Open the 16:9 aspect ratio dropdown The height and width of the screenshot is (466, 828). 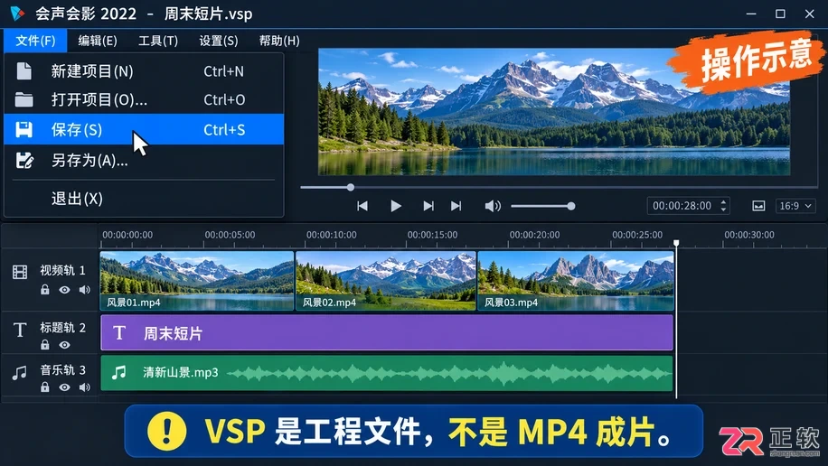point(795,206)
